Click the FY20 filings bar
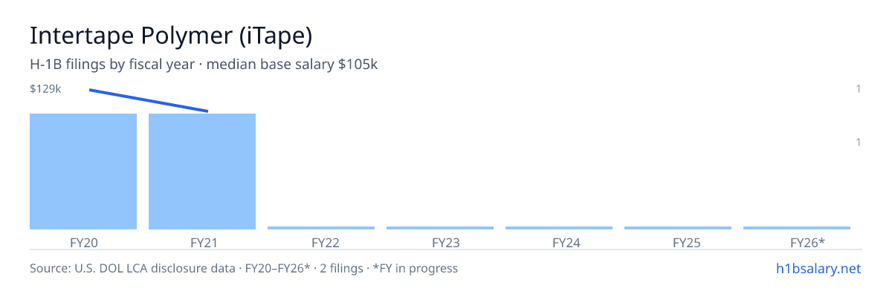The height and width of the screenshot is (297, 892). (83, 172)
